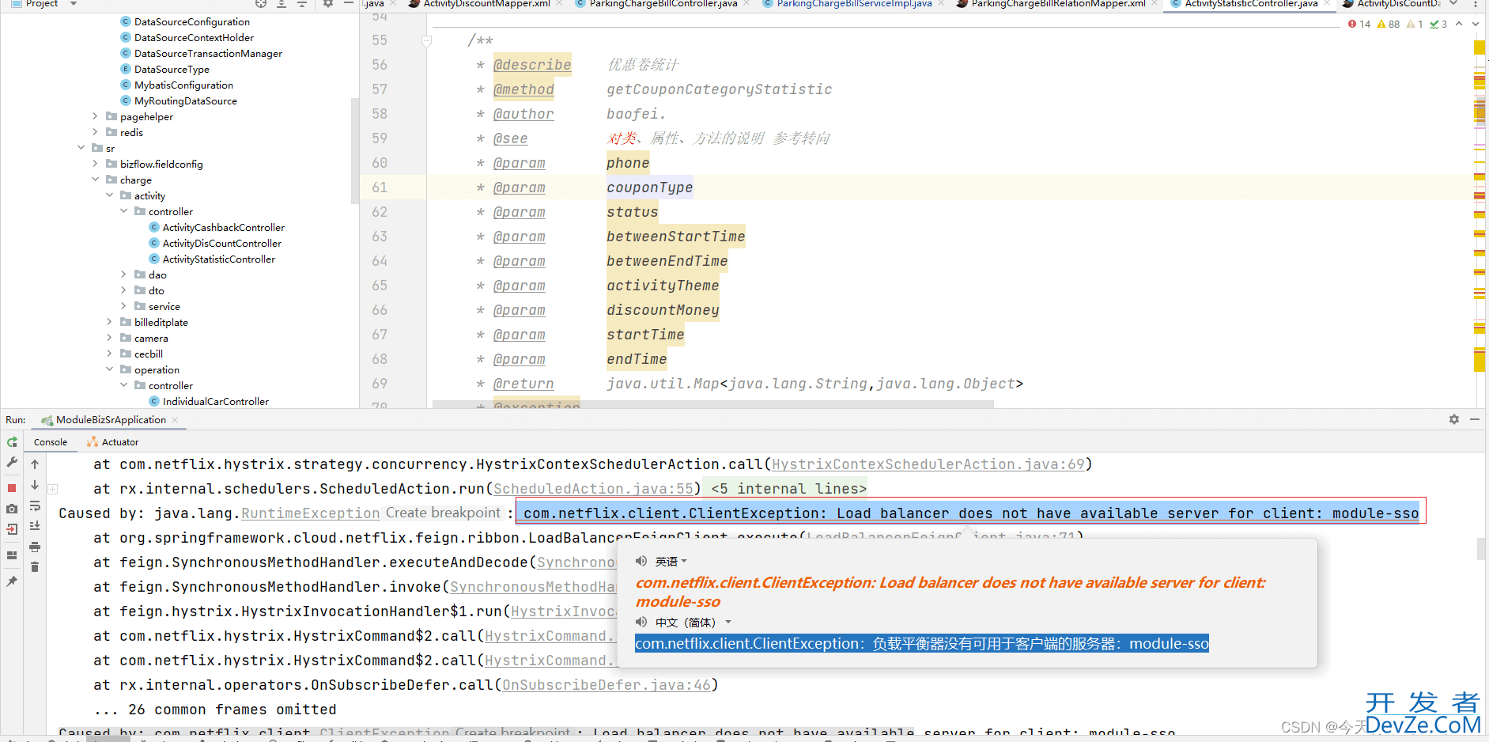Expand the dao folder
The image size is (1489, 742).
[123, 274]
